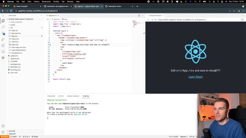This screenshot has width=246, height=138.
Task: Open App.test.tsx in the explorer
Action: tap(16, 33)
